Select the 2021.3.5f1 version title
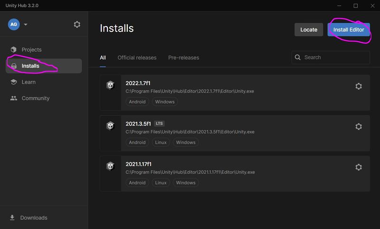380x229 pixels. click(138, 124)
